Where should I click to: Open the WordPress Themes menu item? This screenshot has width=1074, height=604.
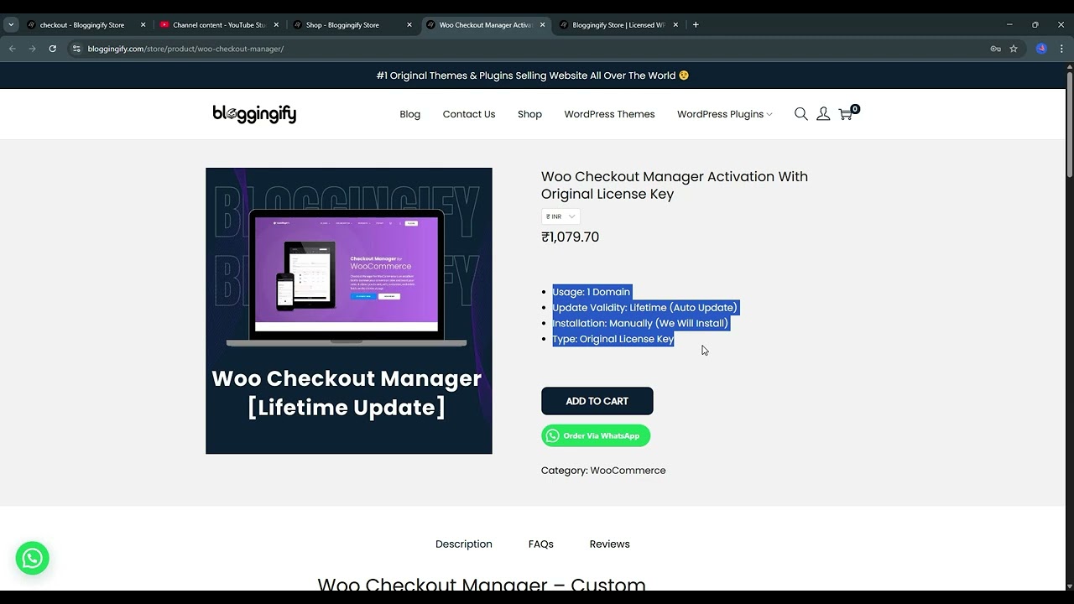tap(609, 114)
